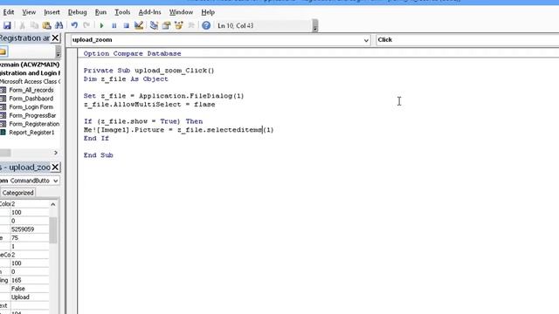Expand the upload_zoom object dropdown
Viewport: 559px width, 314px height.
tap(366, 40)
